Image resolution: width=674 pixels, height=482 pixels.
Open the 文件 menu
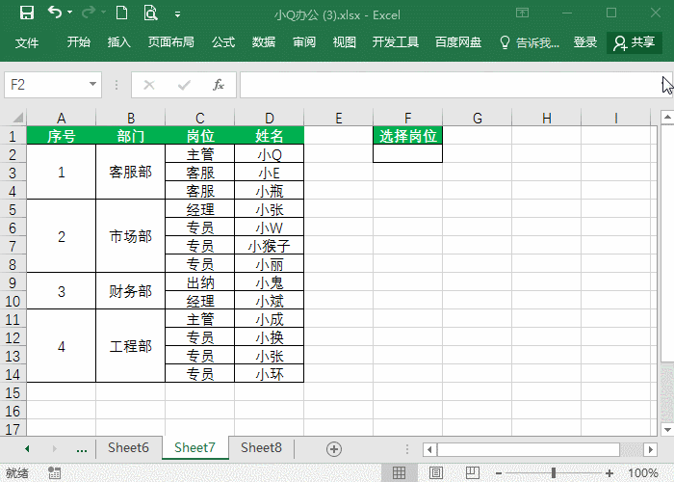[x=27, y=42]
